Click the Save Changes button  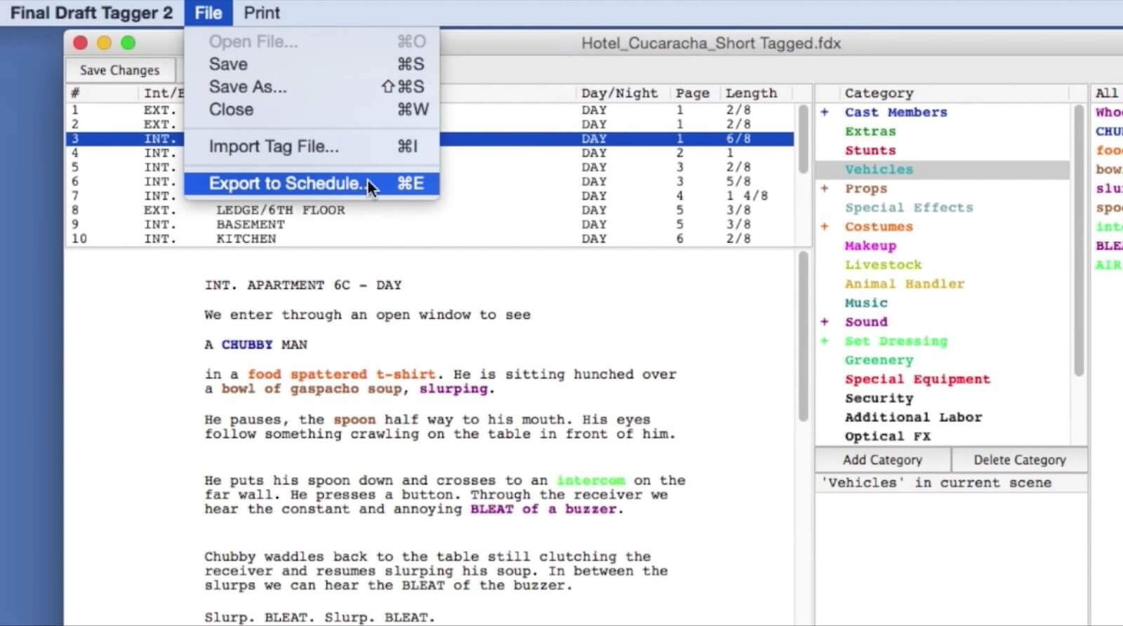click(119, 70)
